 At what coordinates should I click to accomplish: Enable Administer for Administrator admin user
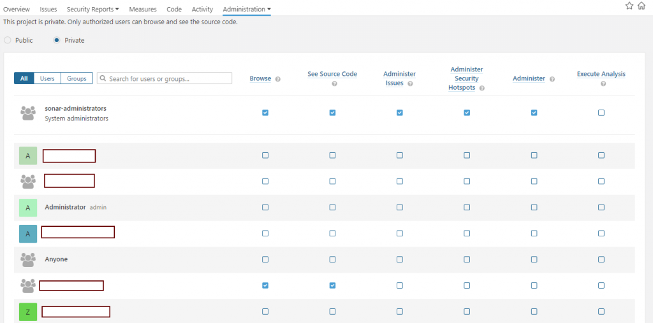point(534,207)
